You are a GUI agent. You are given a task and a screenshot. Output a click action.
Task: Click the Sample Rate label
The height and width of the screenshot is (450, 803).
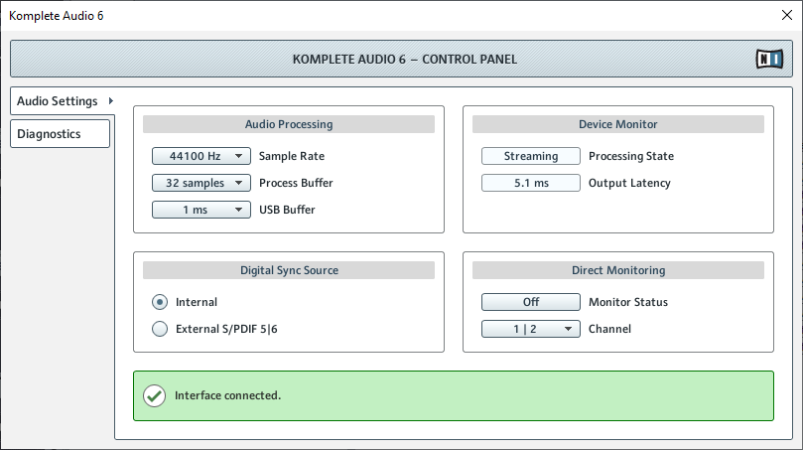pyautogui.click(x=292, y=156)
